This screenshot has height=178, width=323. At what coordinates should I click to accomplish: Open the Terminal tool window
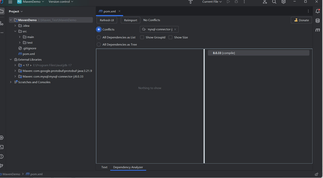click(2, 147)
